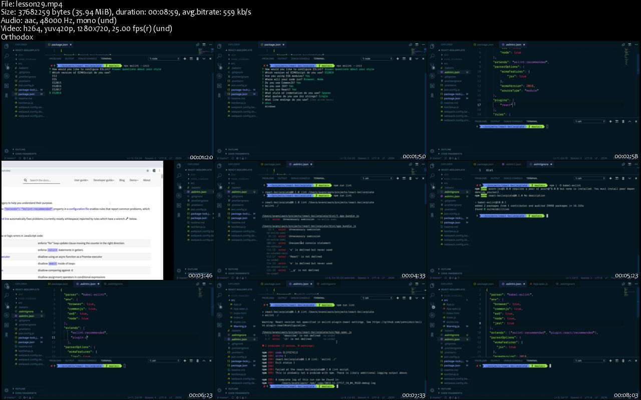The image size is (641, 400).
Task: Open terminal selector '1: node' in 00:01:20 frame
Action: click(164, 59)
